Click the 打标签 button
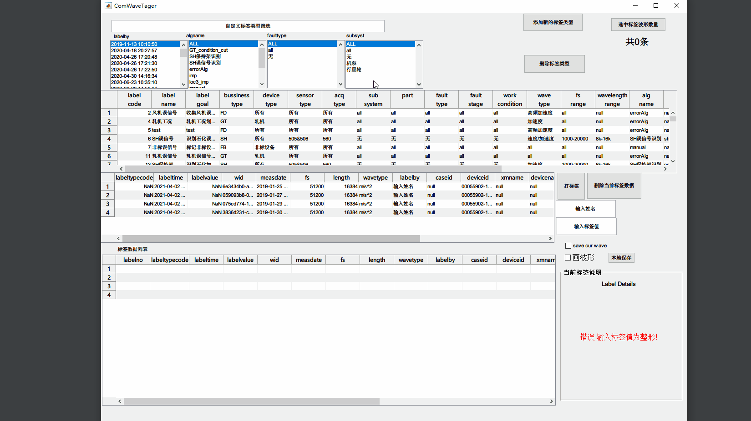Viewport: 751px width, 421px height. click(571, 185)
